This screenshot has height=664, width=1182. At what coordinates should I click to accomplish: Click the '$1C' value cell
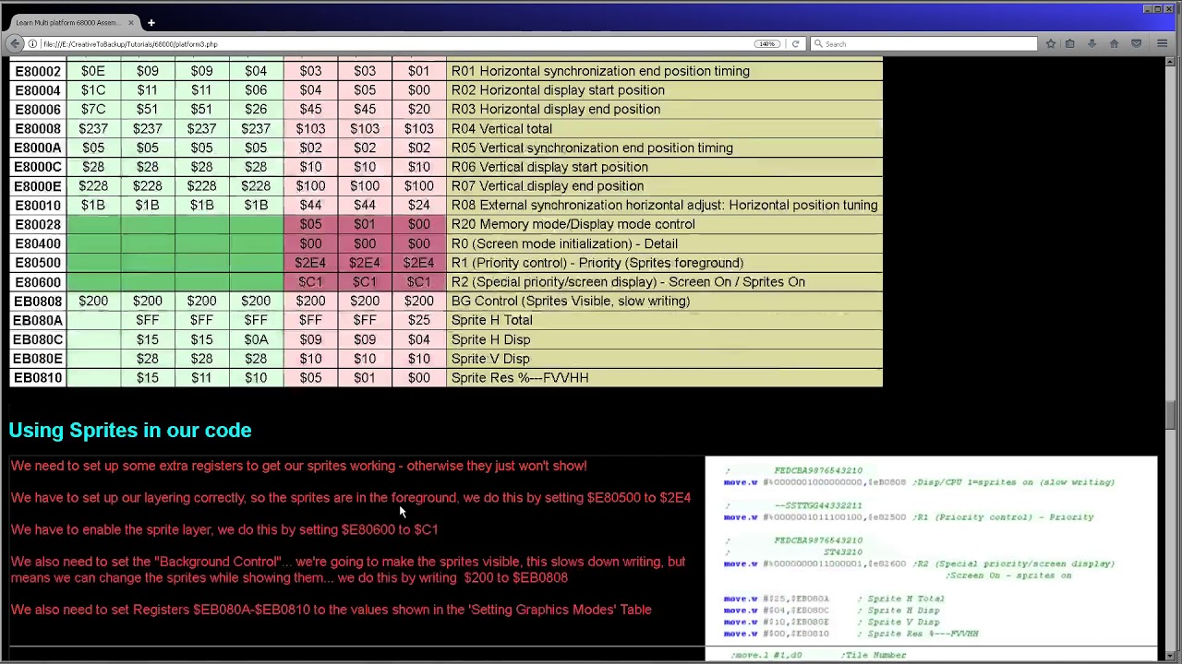point(93,90)
